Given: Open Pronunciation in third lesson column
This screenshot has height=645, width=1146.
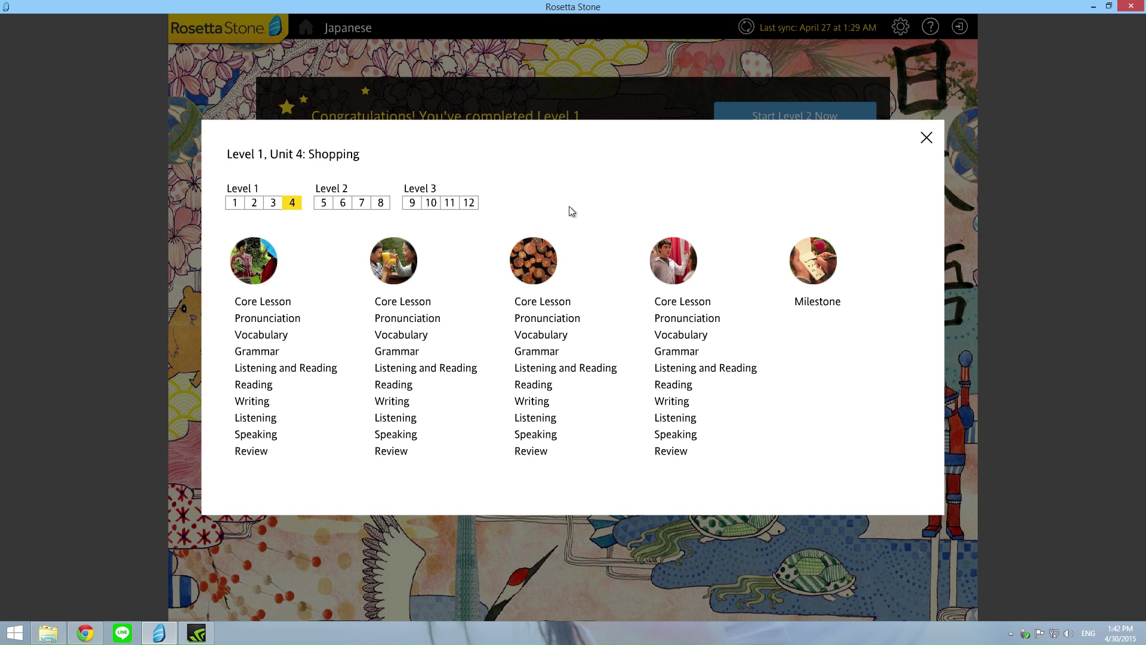Looking at the screenshot, I should [547, 318].
